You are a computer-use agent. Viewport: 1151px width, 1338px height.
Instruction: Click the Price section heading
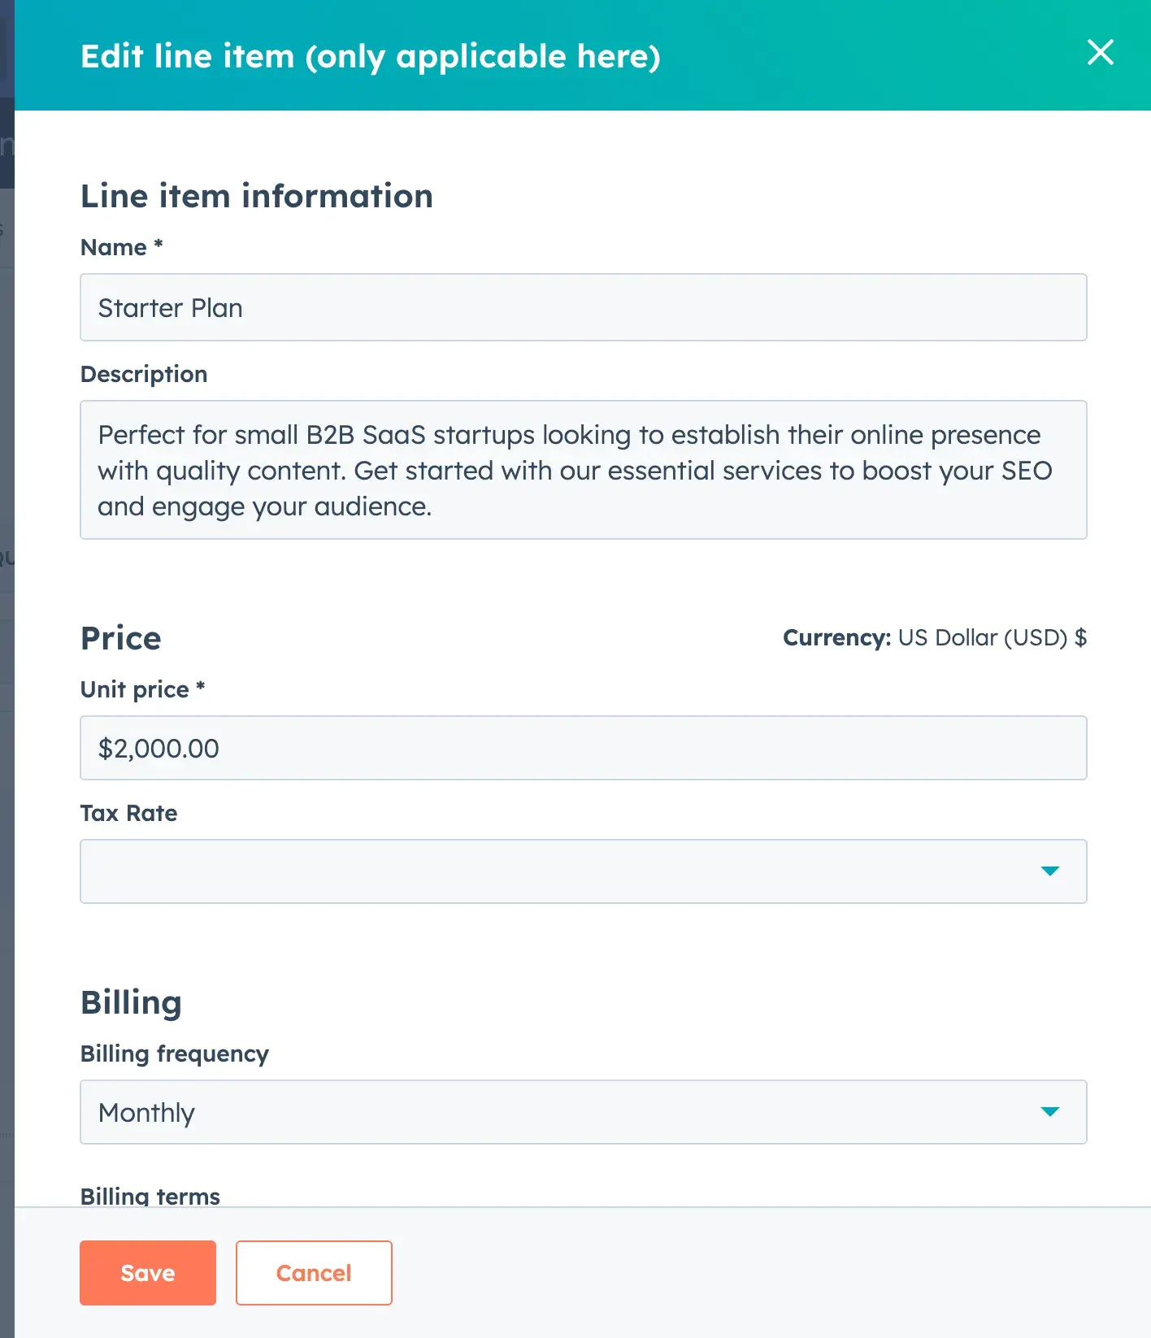[121, 639]
